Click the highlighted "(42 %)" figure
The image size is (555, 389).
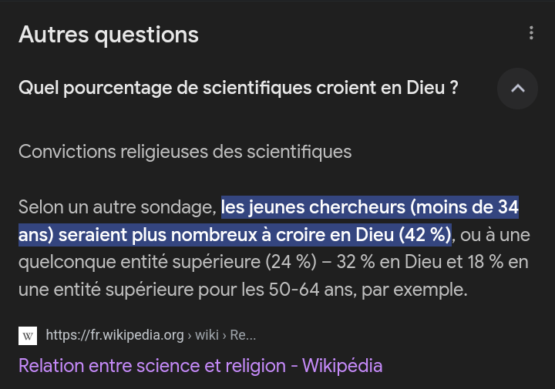pos(425,234)
